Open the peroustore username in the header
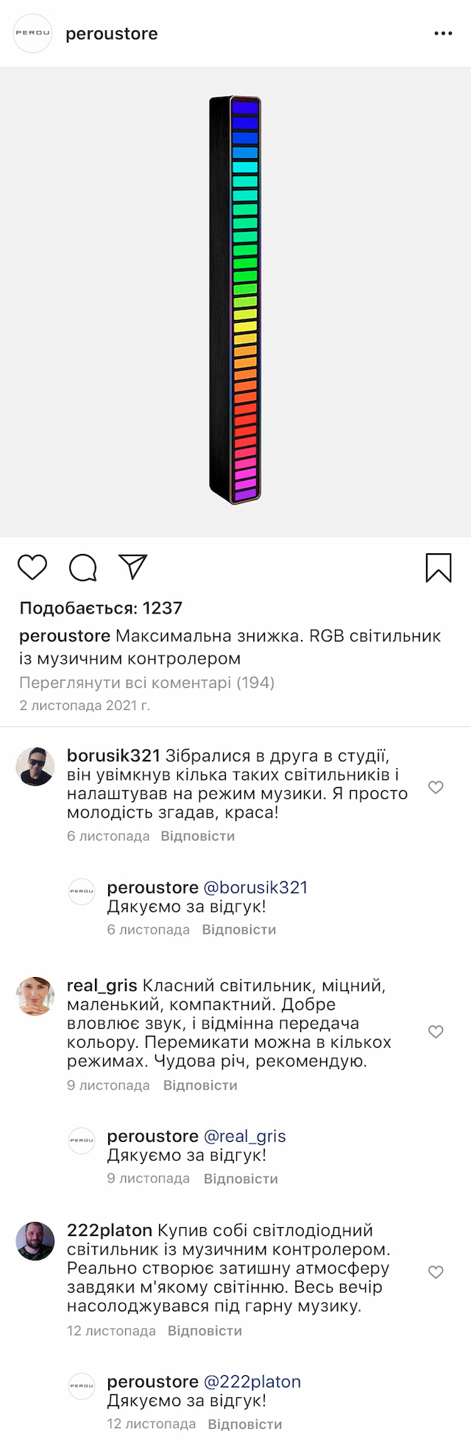Viewport: 471px width, 1456px height. [x=112, y=33]
